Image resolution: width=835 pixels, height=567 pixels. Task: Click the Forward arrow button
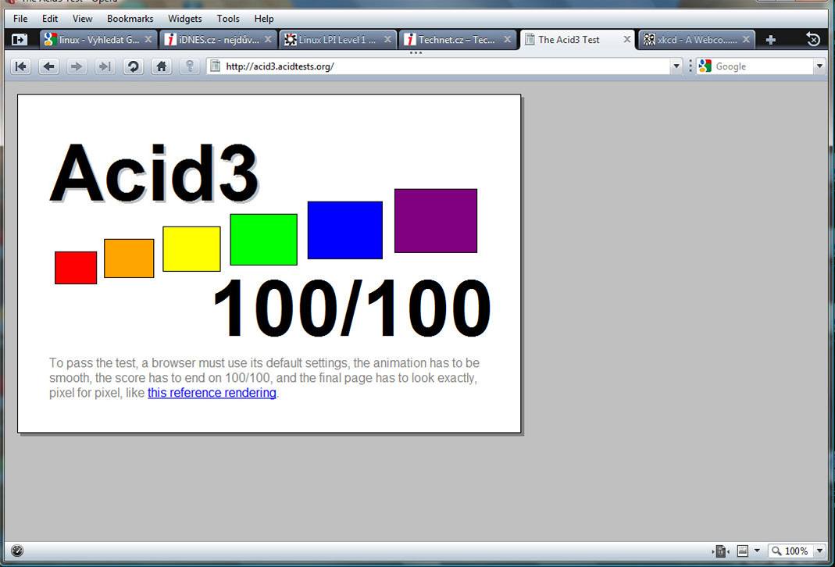tap(76, 66)
